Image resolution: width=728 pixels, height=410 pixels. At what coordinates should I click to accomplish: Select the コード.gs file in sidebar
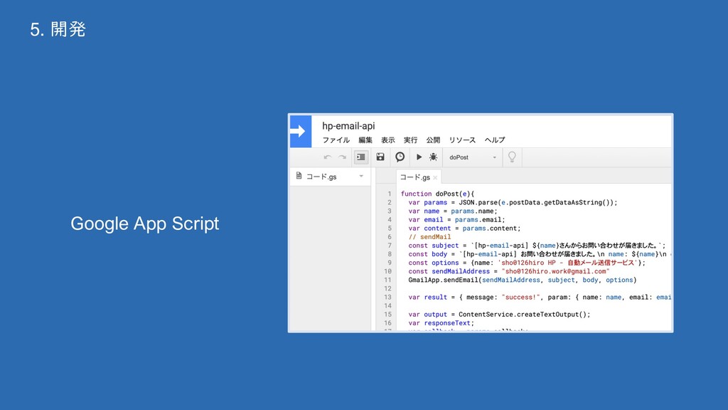[330, 177]
